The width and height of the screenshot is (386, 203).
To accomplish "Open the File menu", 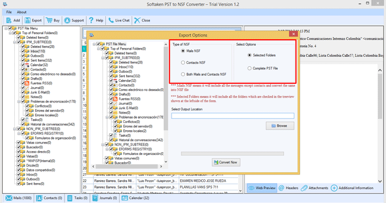I will coord(9,12).
